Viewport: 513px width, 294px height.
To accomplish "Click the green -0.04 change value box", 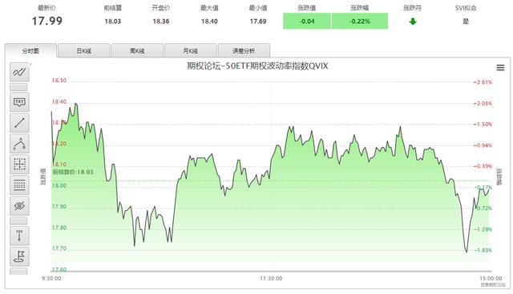I will [307, 22].
